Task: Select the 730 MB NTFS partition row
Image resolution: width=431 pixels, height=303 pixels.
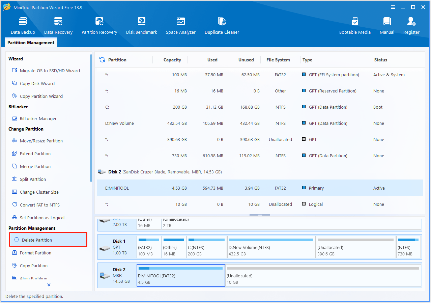Action: (260, 156)
